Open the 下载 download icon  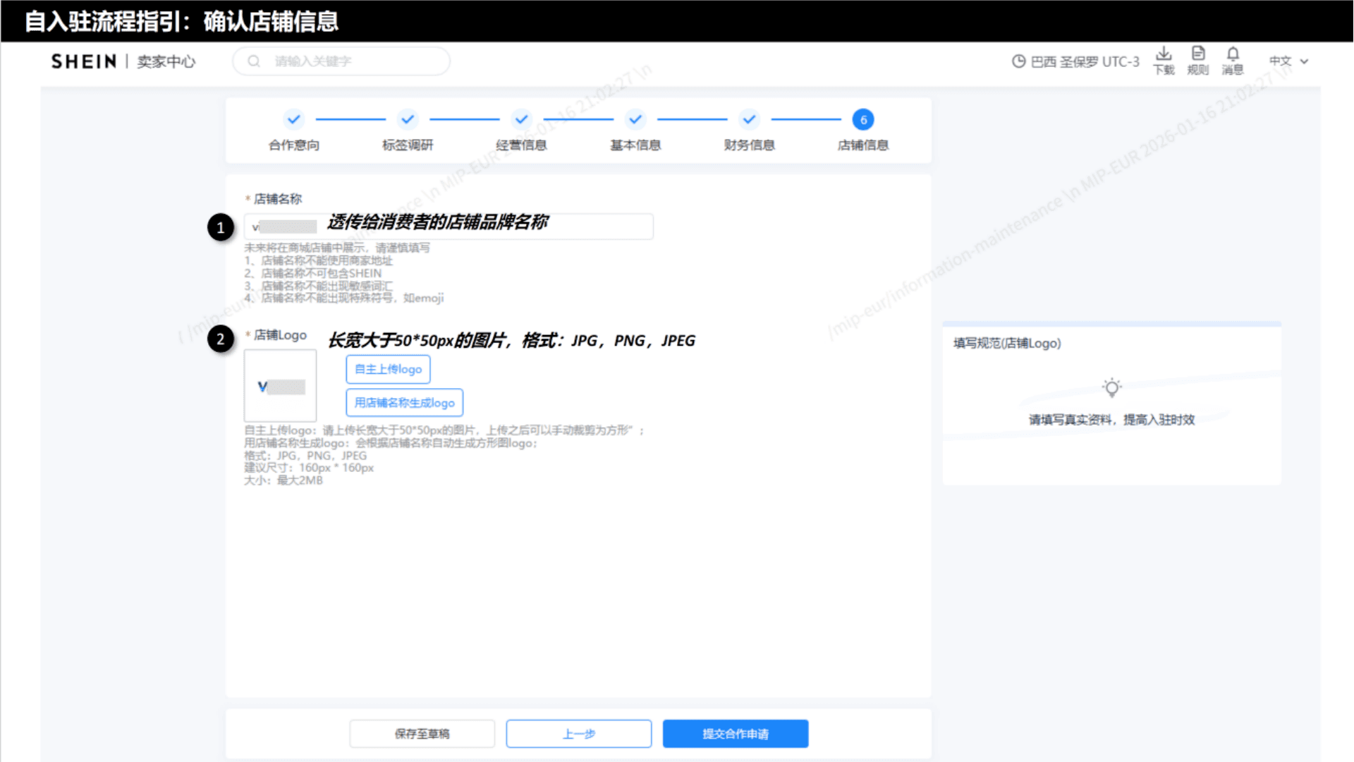[x=1164, y=61]
